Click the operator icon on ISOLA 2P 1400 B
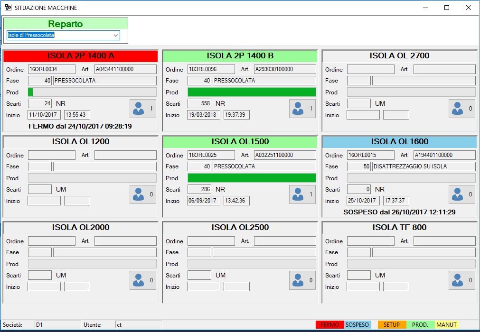The height and width of the screenshot is (332, 480). tap(302, 109)
